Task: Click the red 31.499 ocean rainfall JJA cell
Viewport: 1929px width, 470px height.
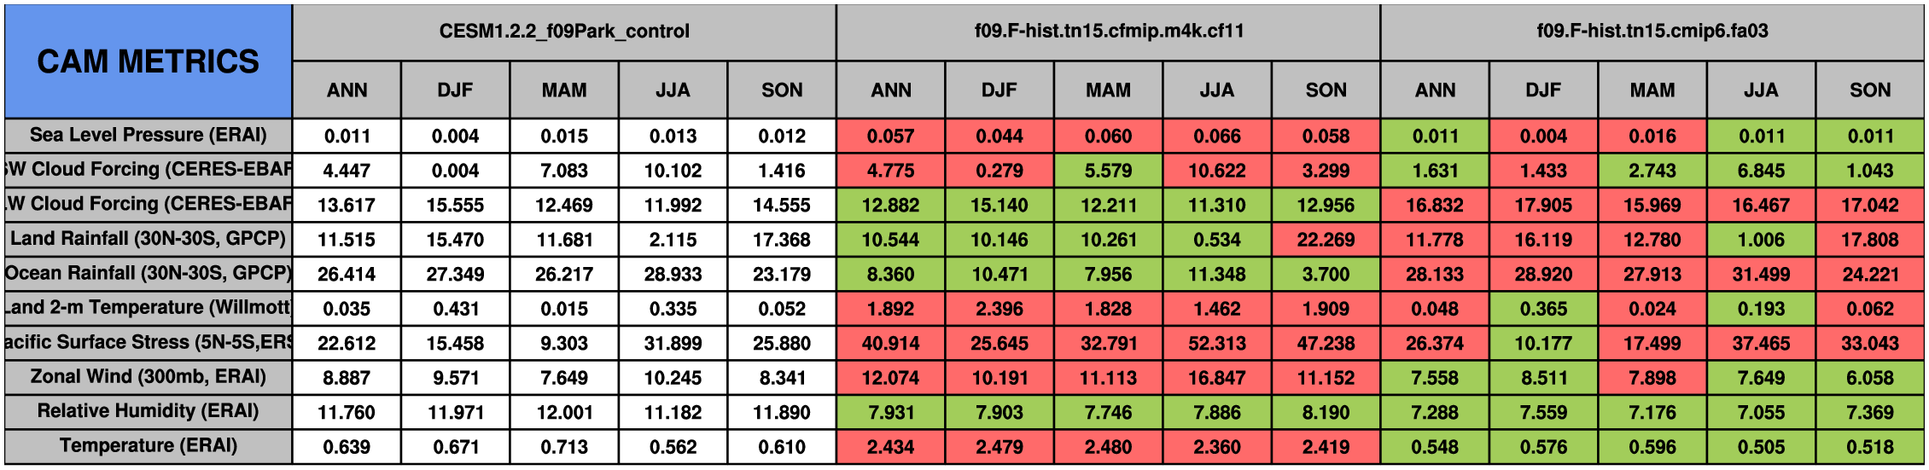Action: pyautogui.click(x=1761, y=274)
